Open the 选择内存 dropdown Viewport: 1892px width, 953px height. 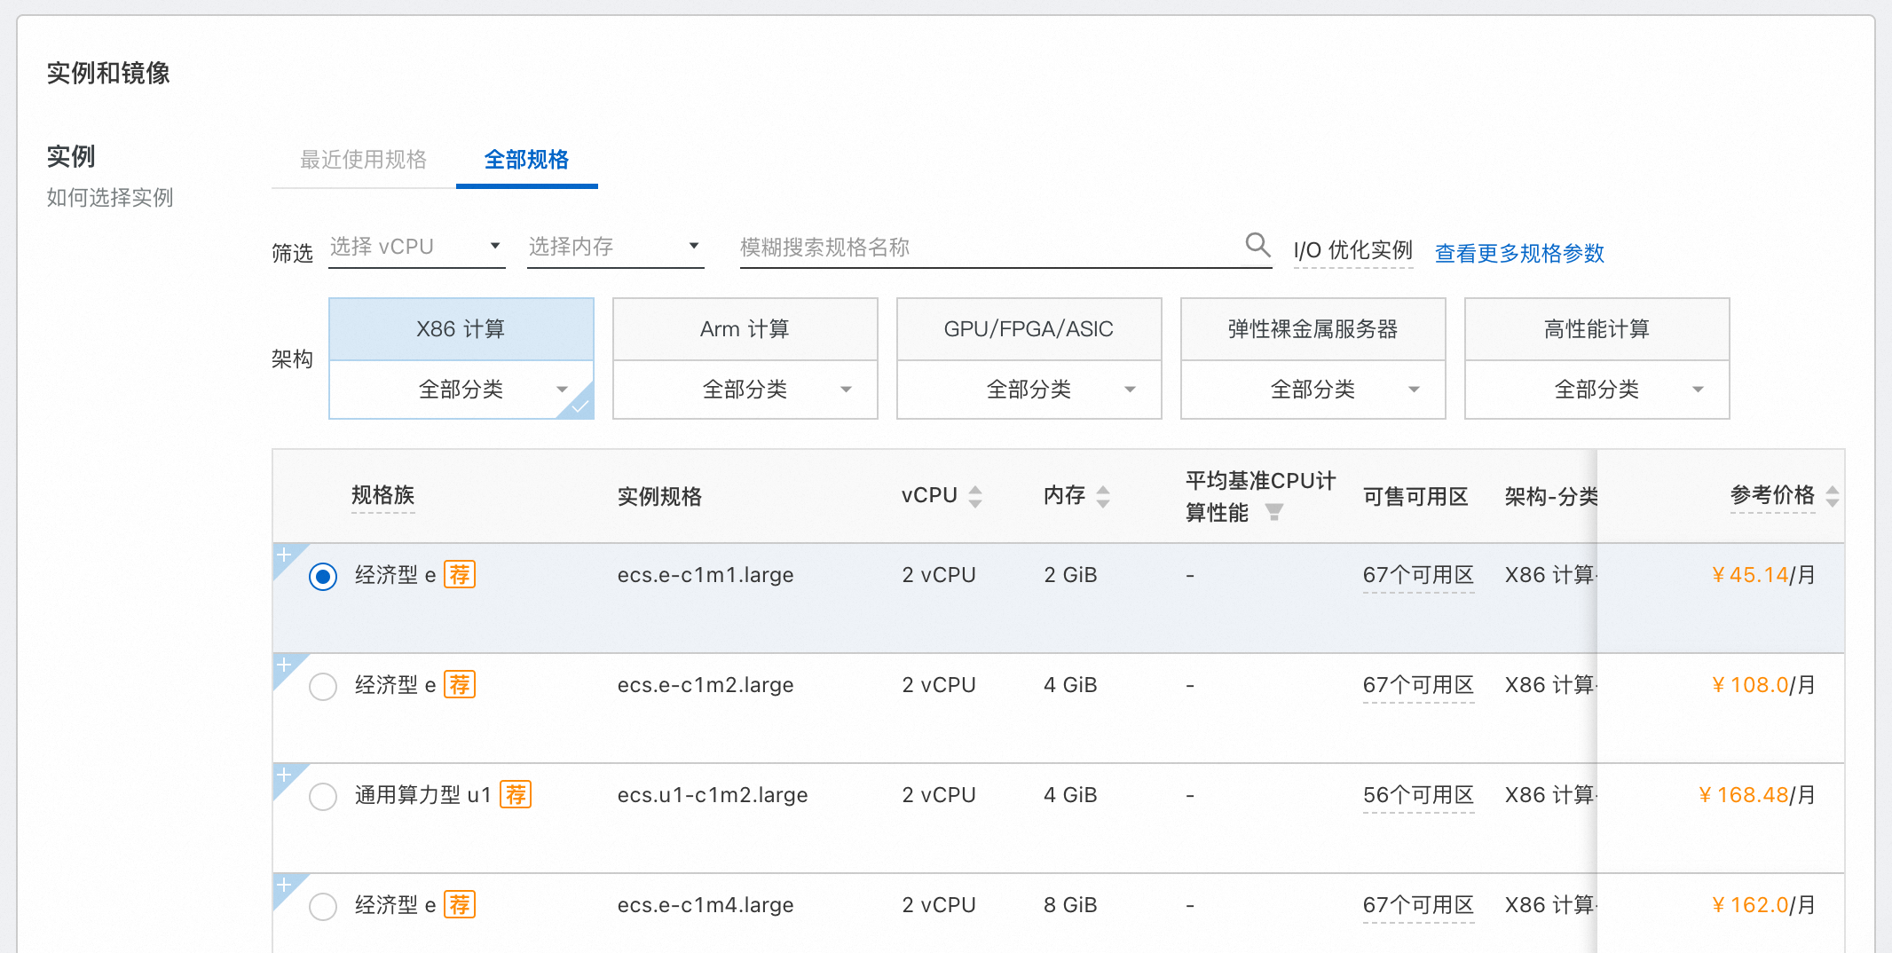(614, 246)
